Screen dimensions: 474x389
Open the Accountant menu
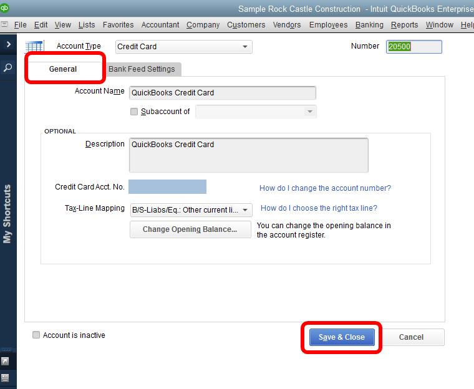point(160,25)
